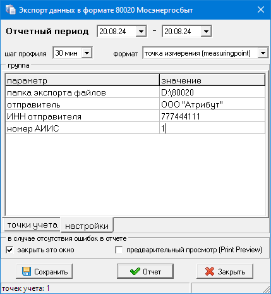Click the 'папка экспорта файлов' value cell D:\80020
This screenshot has height=294, width=271.
click(212, 92)
